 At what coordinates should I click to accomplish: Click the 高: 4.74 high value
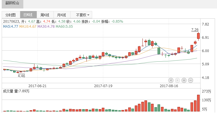click(43, 21)
